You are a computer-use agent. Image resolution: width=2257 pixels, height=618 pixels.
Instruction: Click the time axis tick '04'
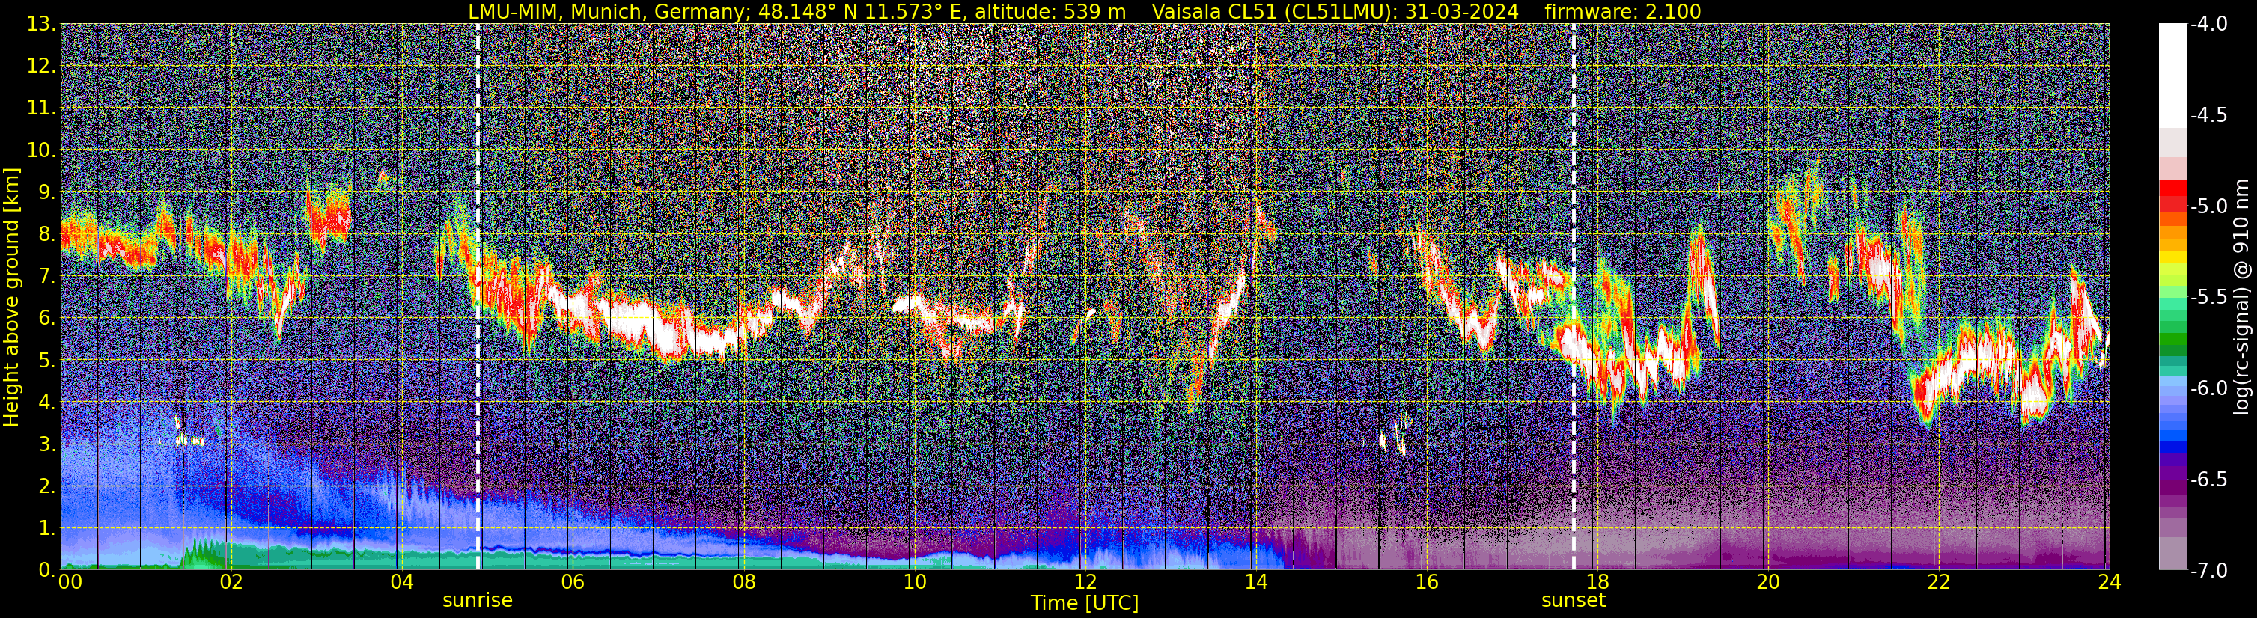coord(401,582)
